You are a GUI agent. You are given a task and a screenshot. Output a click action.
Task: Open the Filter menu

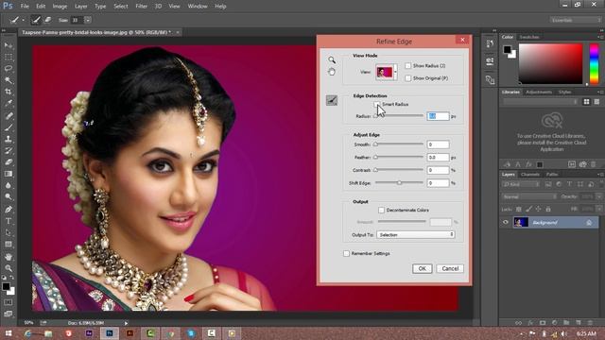141,7
